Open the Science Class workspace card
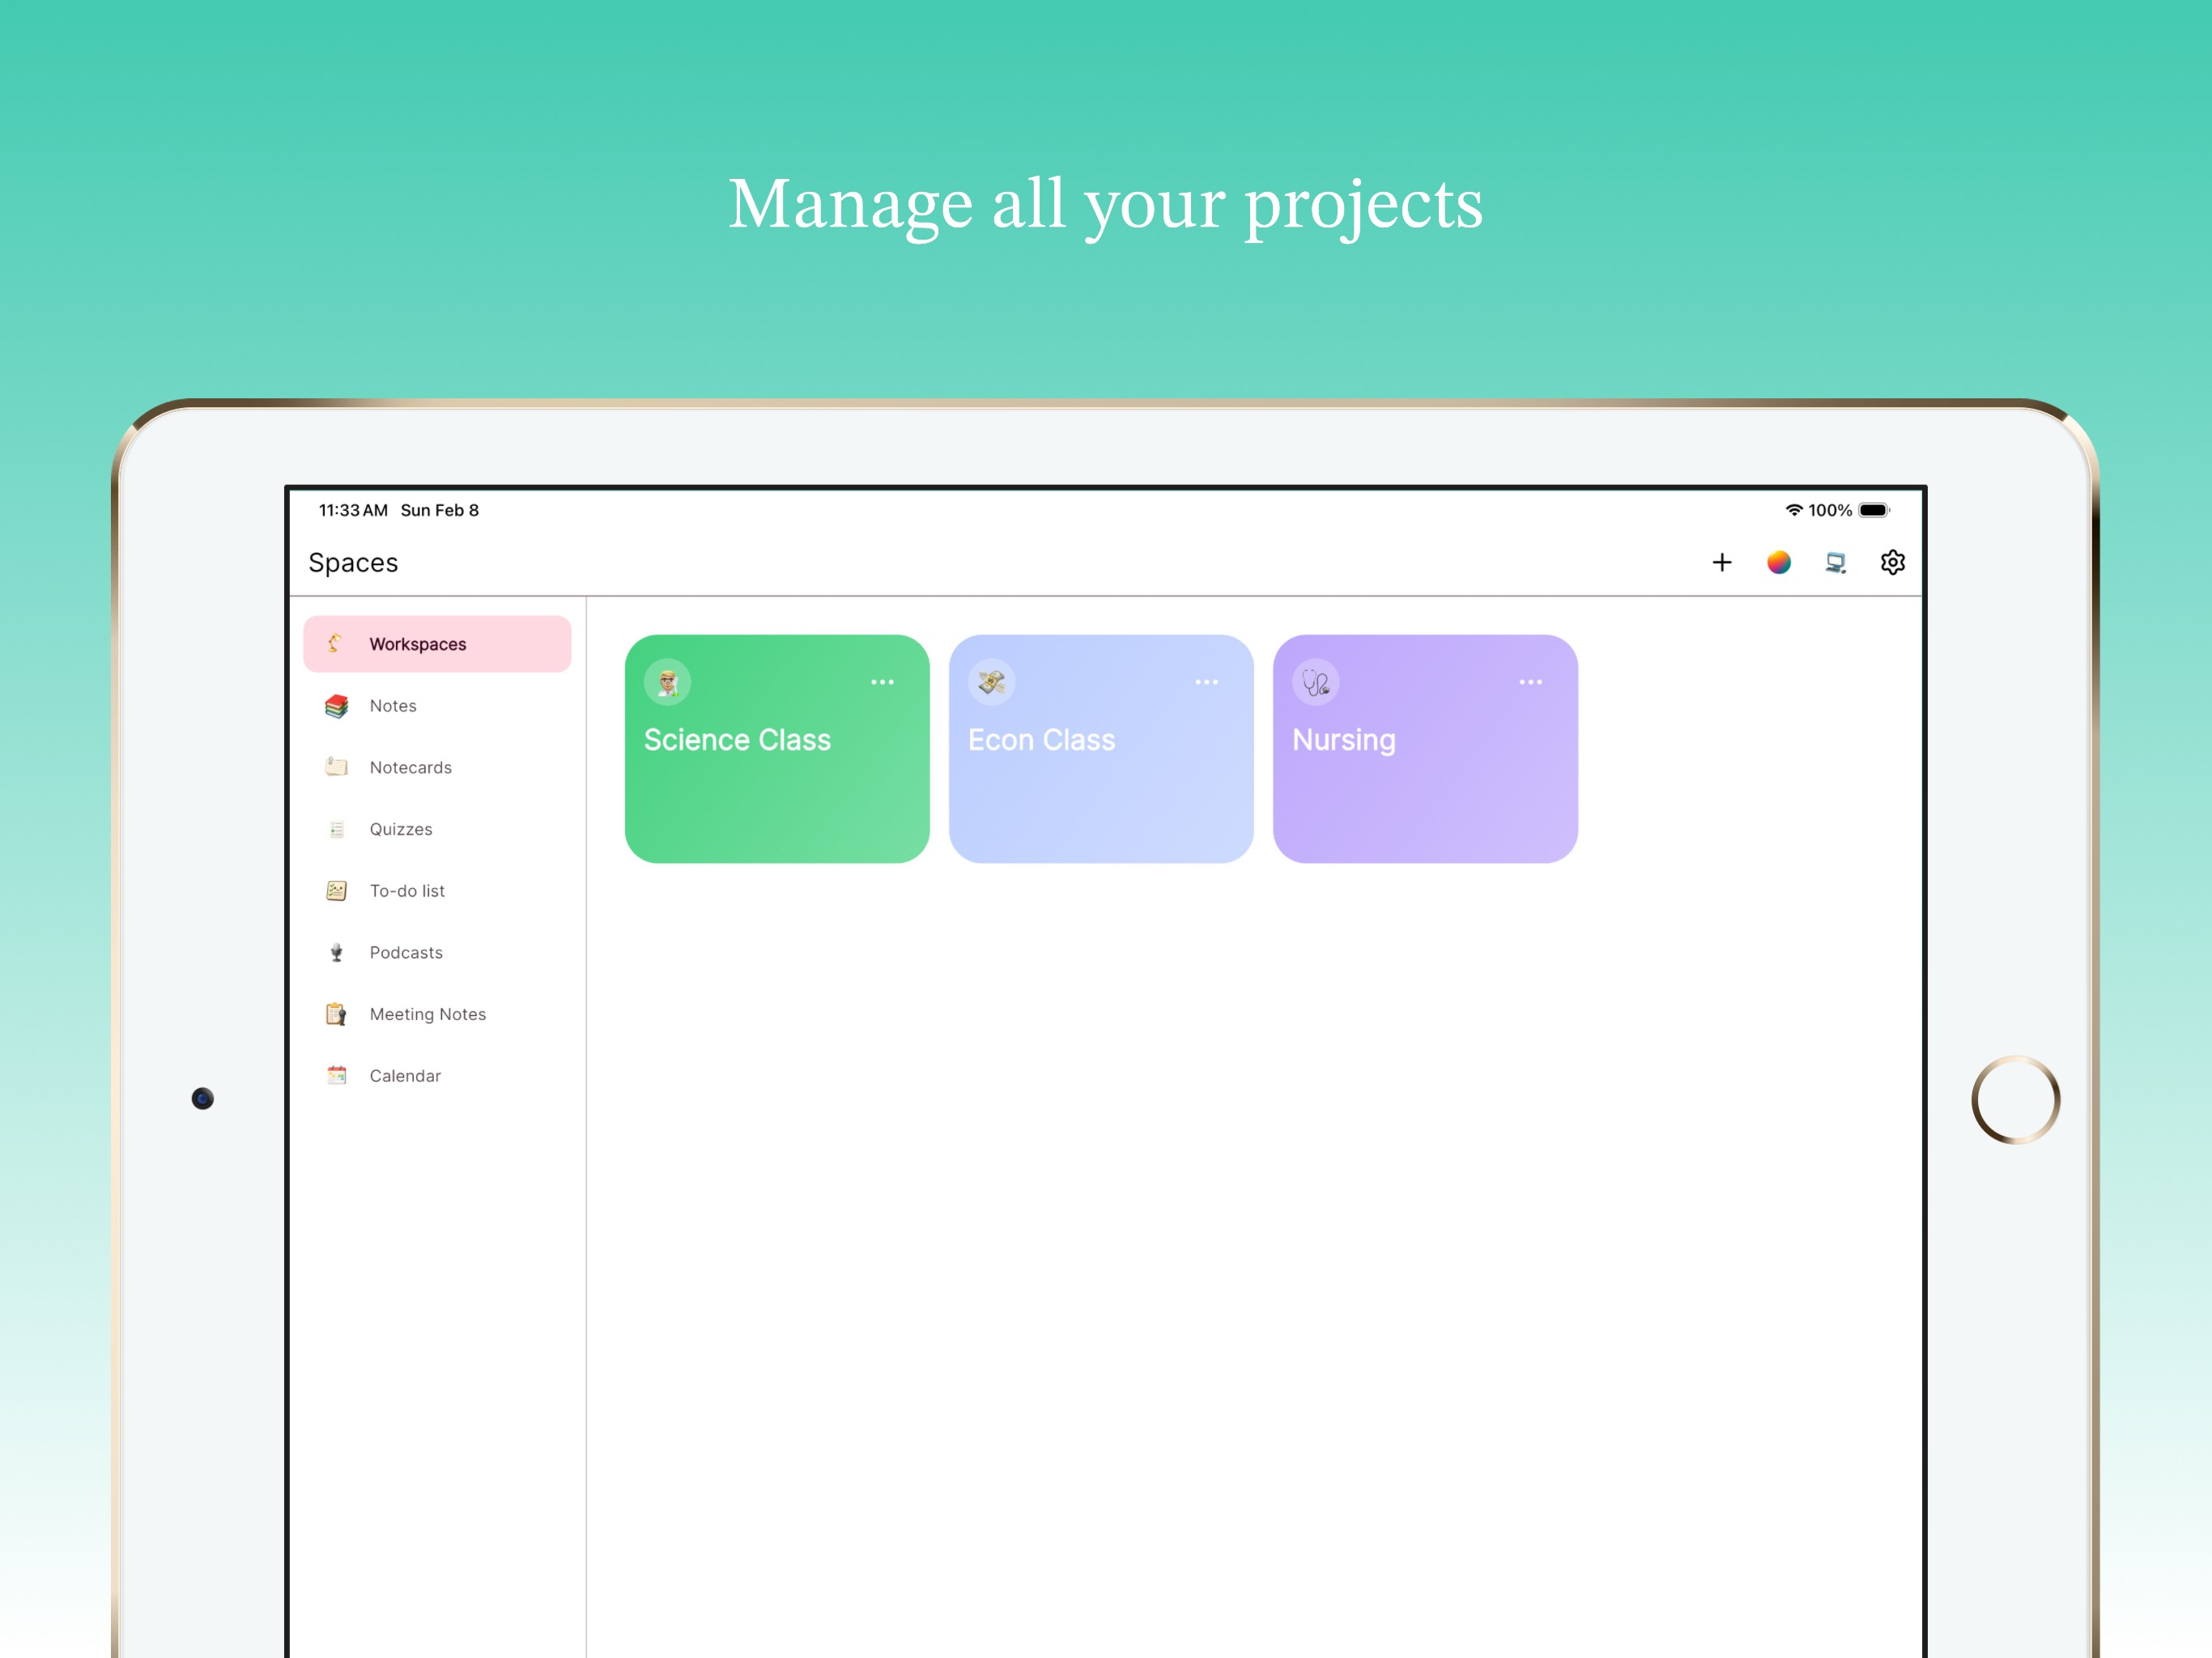2212x1658 pixels. (x=777, y=749)
